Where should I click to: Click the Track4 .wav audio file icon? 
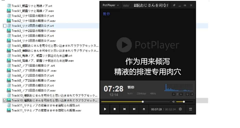[x=9, y=41]
